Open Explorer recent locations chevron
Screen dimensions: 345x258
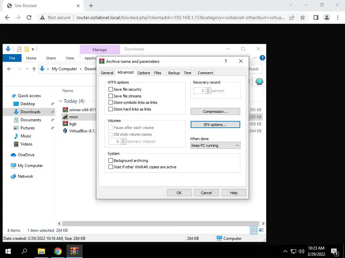(x=27, y=69)
